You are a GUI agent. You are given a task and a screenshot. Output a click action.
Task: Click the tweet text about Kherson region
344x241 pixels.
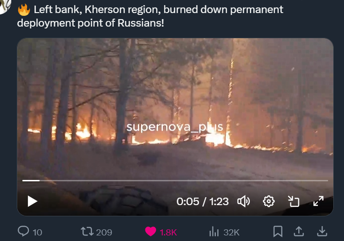pos(150,16)
